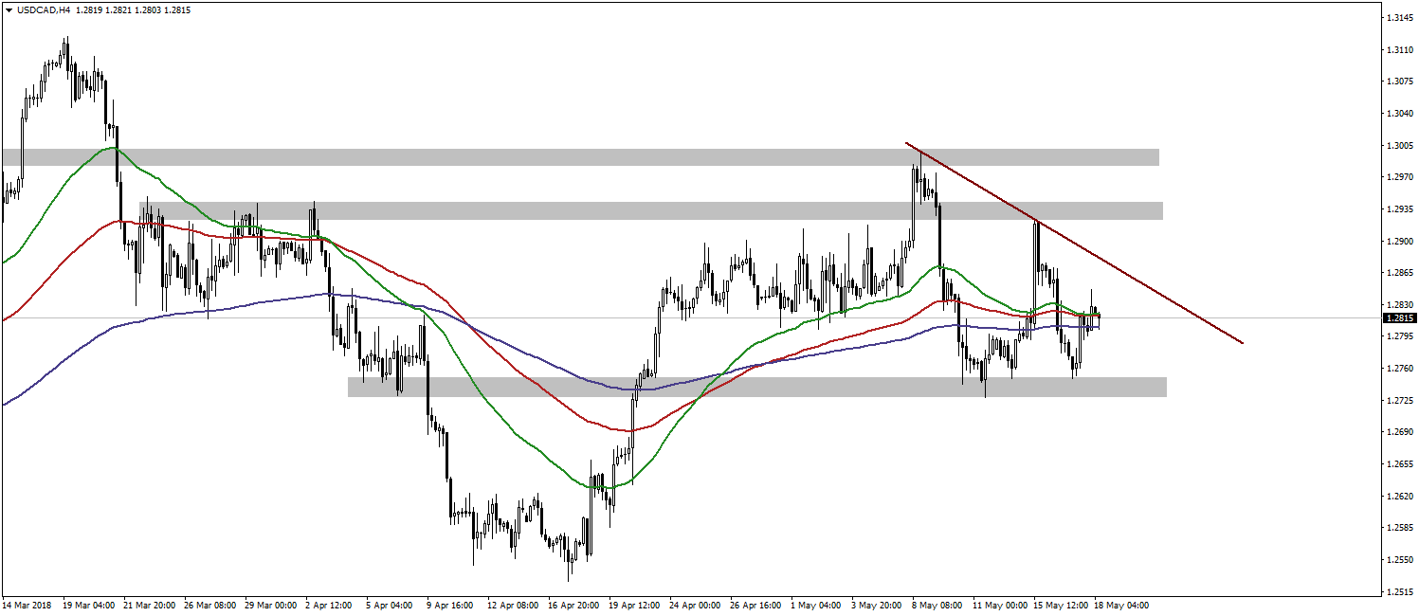This screenshot has width=1419, height=616.
Task: Click the 1.2550 price axis label
Action: (x=1398, y=560)
